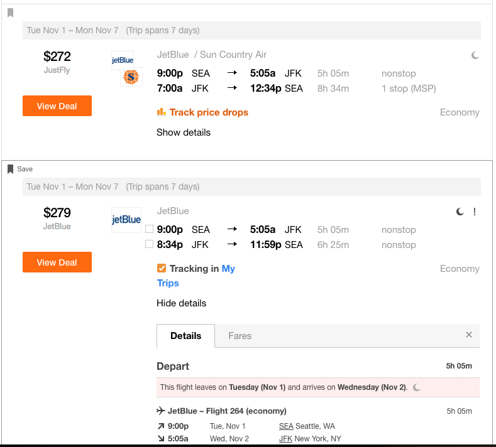
Task: Click the takeoff arrow icon beside 9:00p
Action: pos(161,426)
